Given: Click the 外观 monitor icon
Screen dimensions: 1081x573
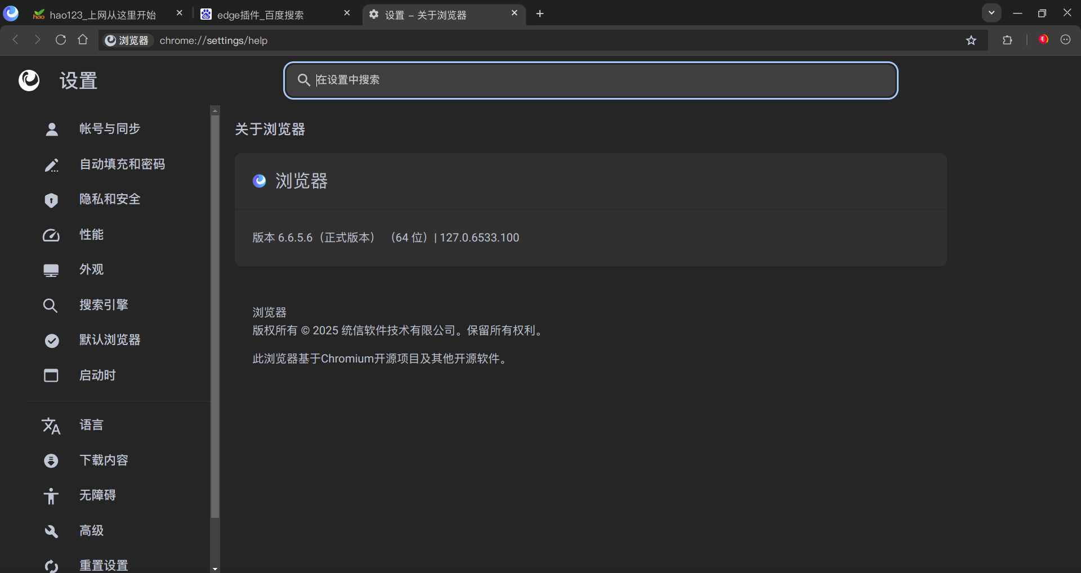Looking at the screenshot, I should point(51,270).
